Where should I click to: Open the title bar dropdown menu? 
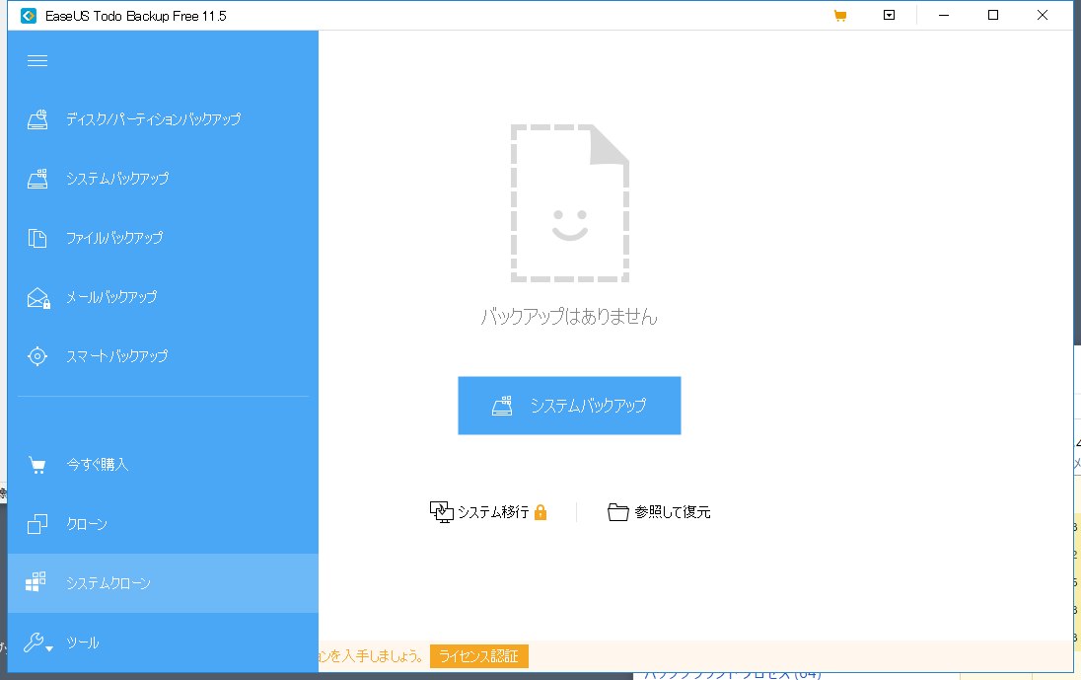(888, 15)
